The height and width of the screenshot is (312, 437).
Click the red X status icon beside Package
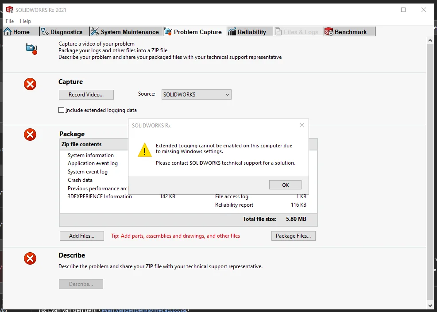pos(30,135)
